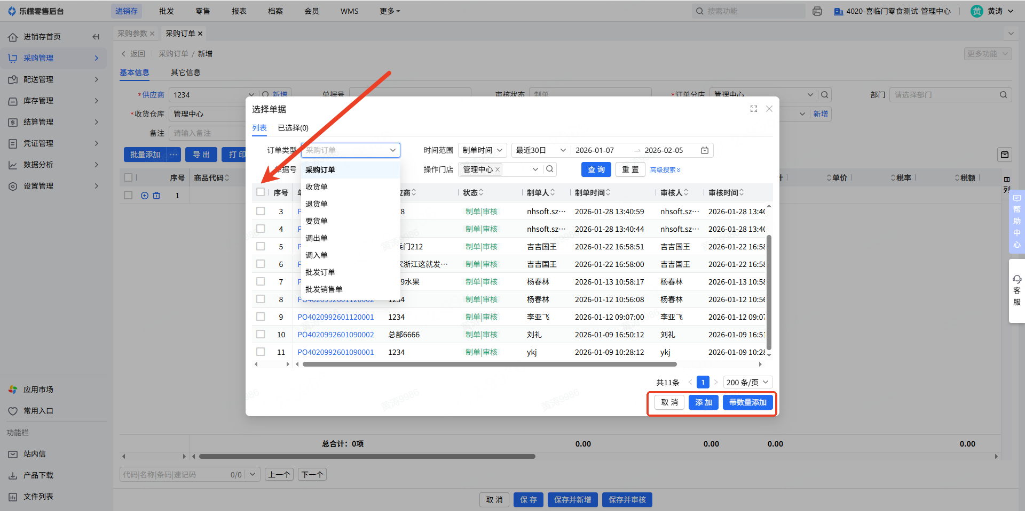Open the 客服 support panel
The image size is (1025, 511).
point(1017,291)
